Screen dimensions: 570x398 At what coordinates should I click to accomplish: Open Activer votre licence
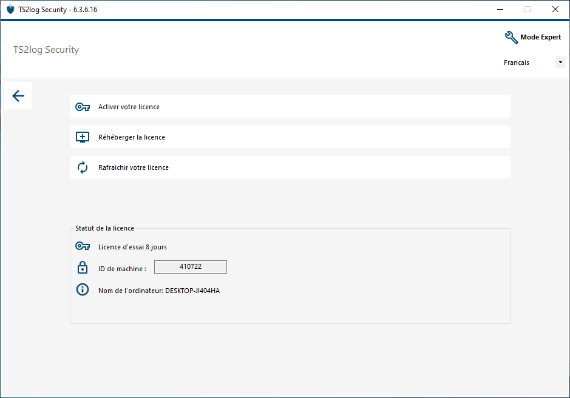[x=290, y=107]
